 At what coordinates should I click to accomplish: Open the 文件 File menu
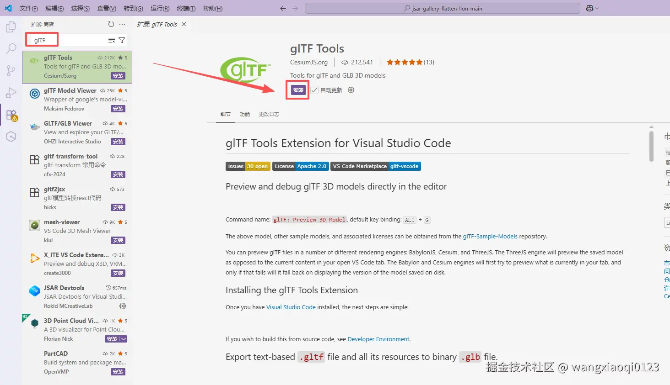click(x=28, y=8)
